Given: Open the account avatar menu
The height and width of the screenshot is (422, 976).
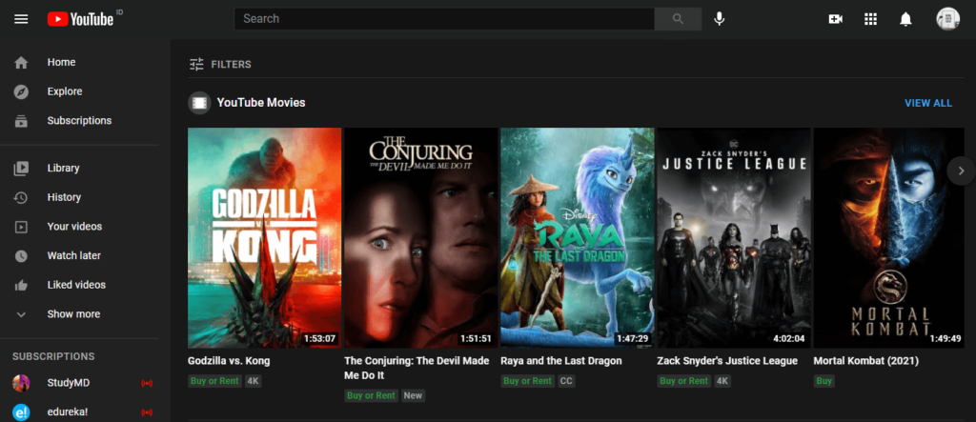Looking at the screenshot, I should (x=947, y=19).
